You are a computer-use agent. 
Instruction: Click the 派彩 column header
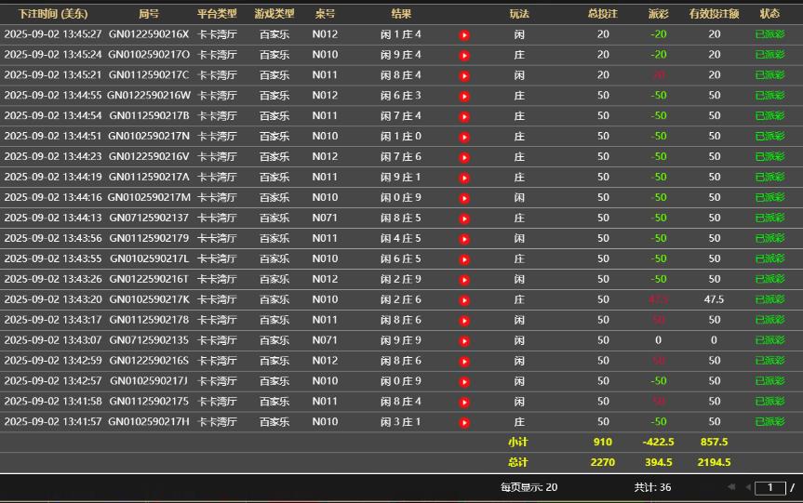tap(659, 14)
